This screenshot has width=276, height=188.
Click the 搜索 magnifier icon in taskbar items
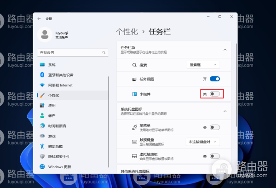coord(134,65)
